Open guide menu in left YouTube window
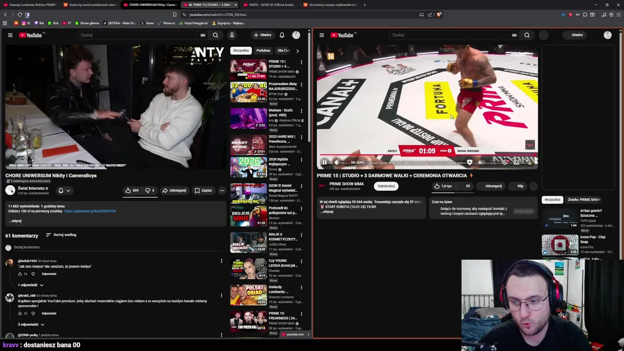 click(x=10, y=35)
